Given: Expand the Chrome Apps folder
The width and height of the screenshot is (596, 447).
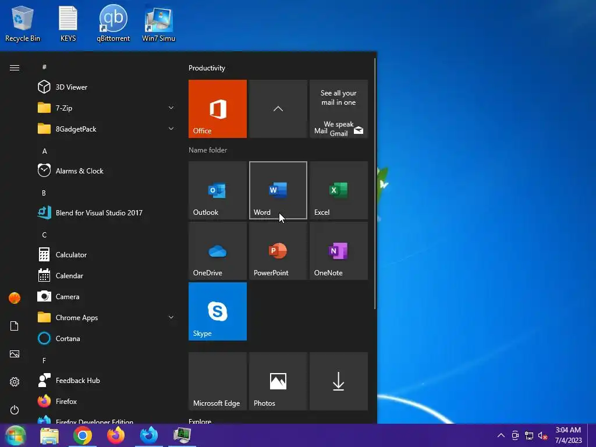Looking at the screenshot, I should tap(107, 317).
